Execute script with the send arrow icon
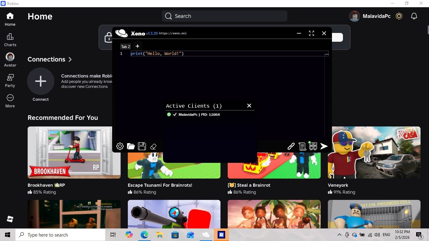Image resolution: width=429 pixels, height=241 pixels. [x=324, y=146]
